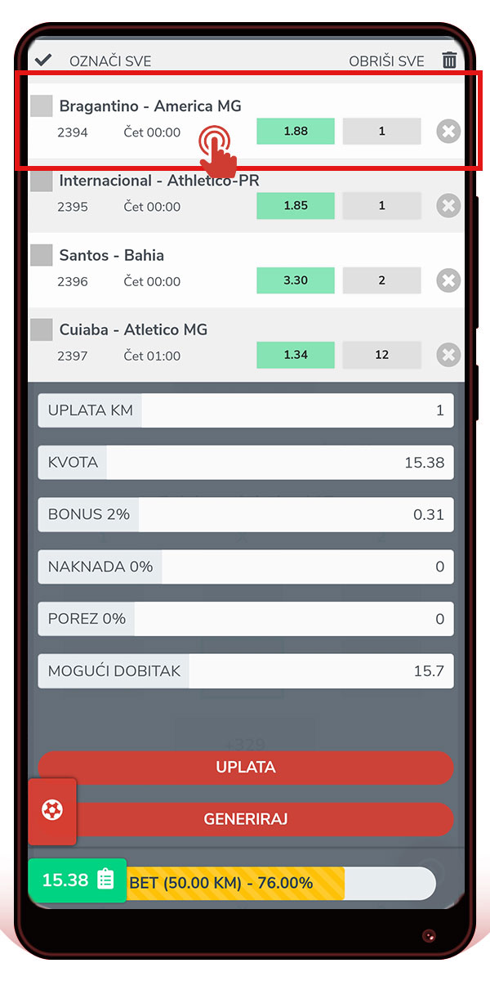Image resolution: width=490 pixels, height=981 pixels.
Task: Tap OZNAČI SVE to select all
Action: [110, 61]
